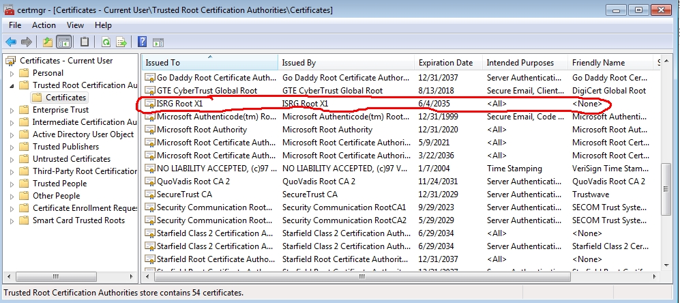Sort by the Issued To column header

click(x=210, y=63)
